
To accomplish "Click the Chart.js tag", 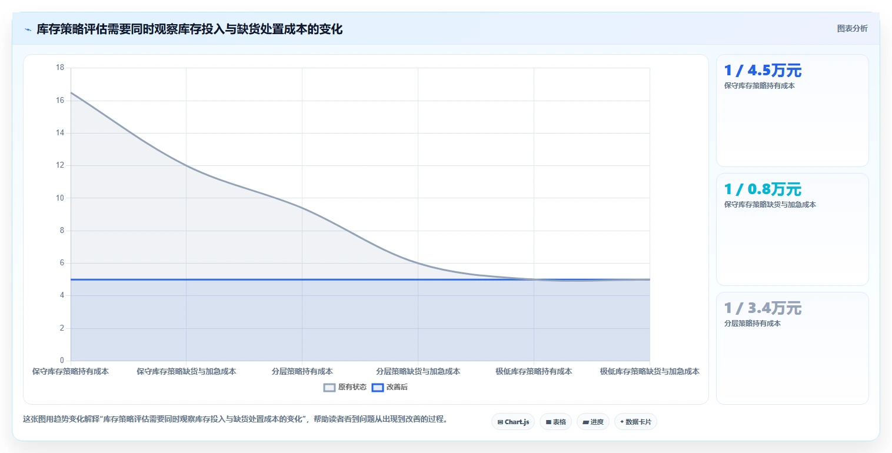I will pos(513,422).
